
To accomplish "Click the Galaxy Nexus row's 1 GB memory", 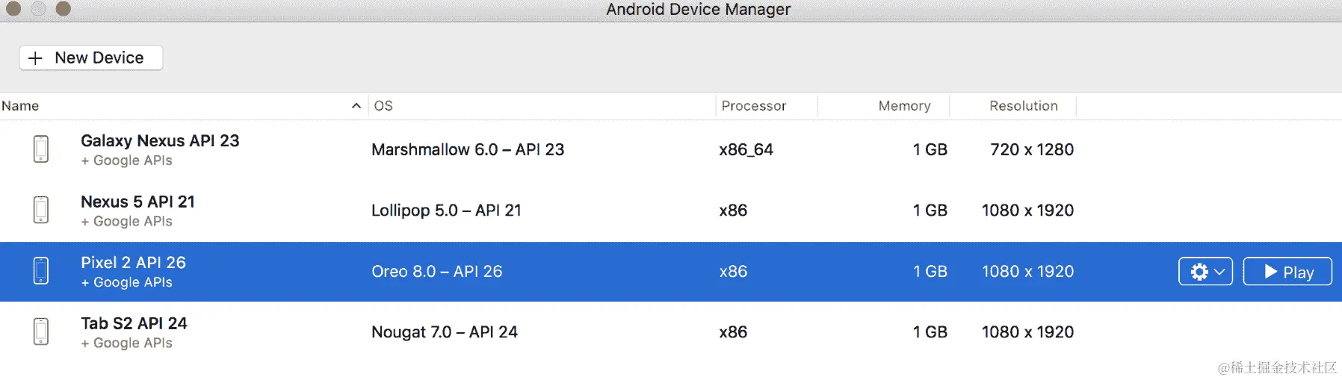I will coord(930,150).
